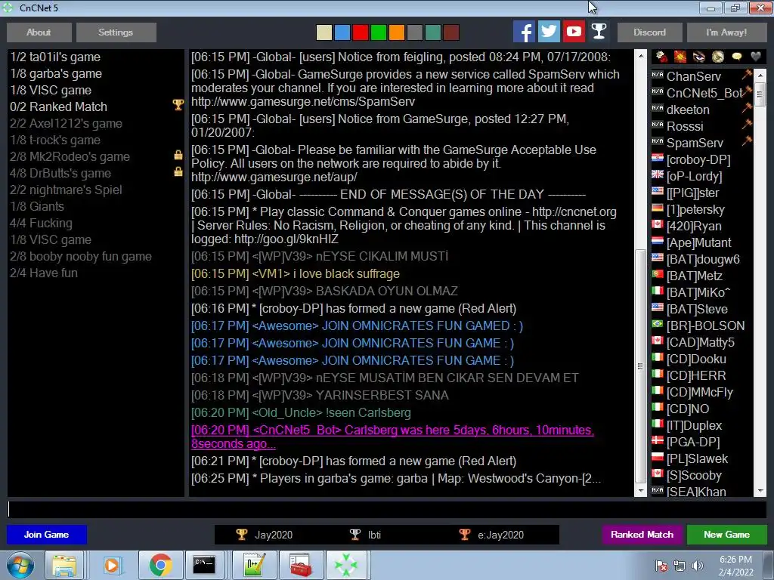Pick the orange chat color swatch

click(397, 32)
